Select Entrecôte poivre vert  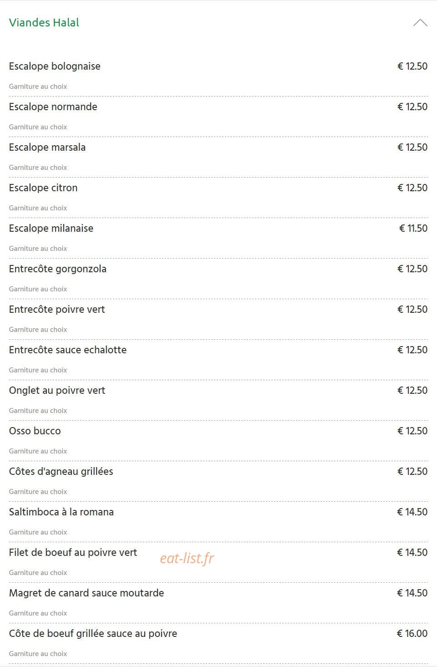[57, 310]
